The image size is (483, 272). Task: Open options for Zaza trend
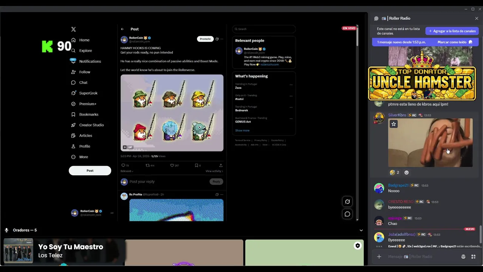click(x=291, y=85)
